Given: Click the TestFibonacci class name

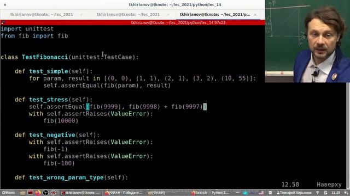Looking at the screenshot, I should [x=45, y=57].
